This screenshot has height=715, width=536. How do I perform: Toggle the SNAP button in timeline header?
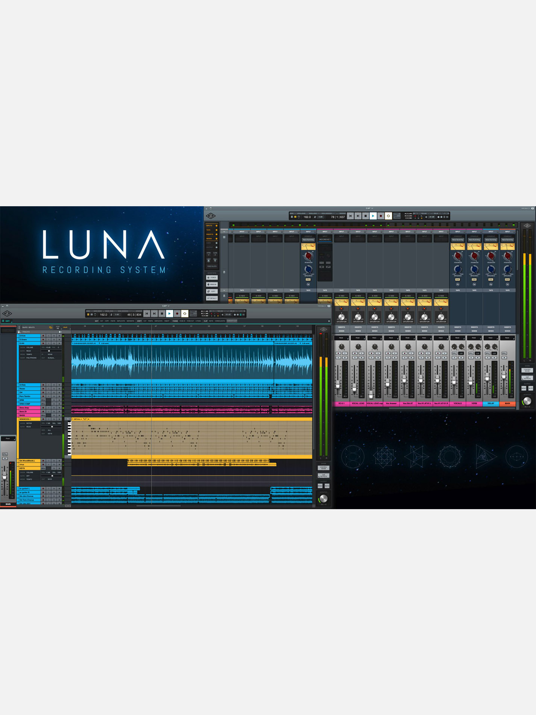click(65, 327)
